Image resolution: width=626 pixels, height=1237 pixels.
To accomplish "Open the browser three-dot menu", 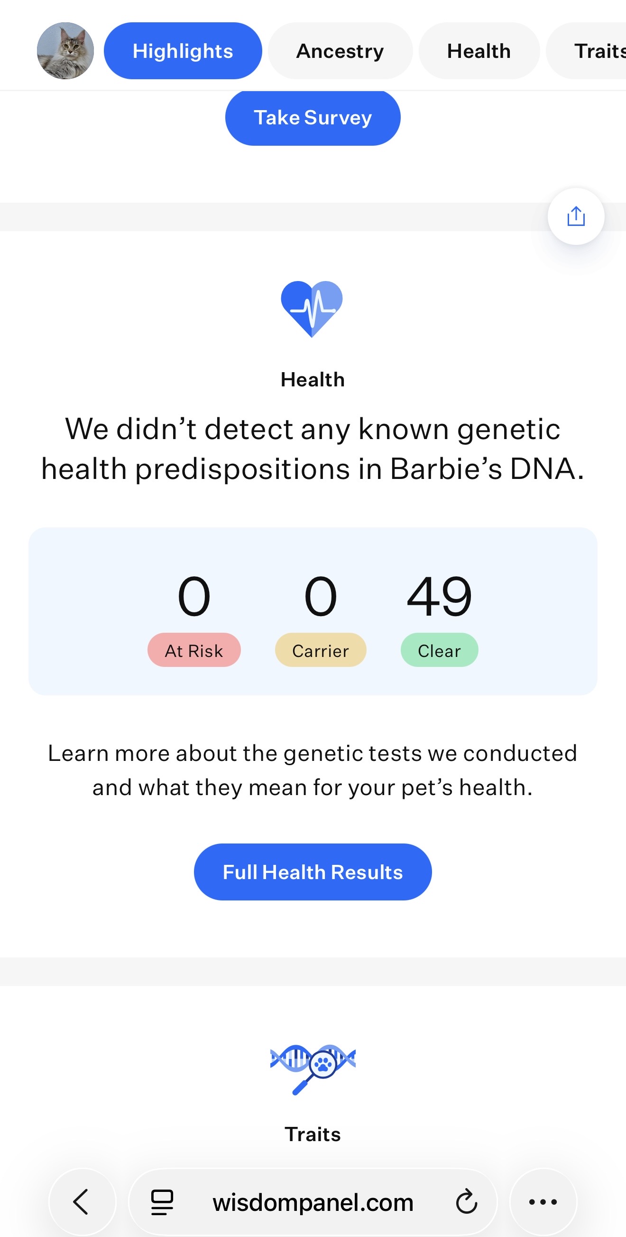I will pos(543,1201).
